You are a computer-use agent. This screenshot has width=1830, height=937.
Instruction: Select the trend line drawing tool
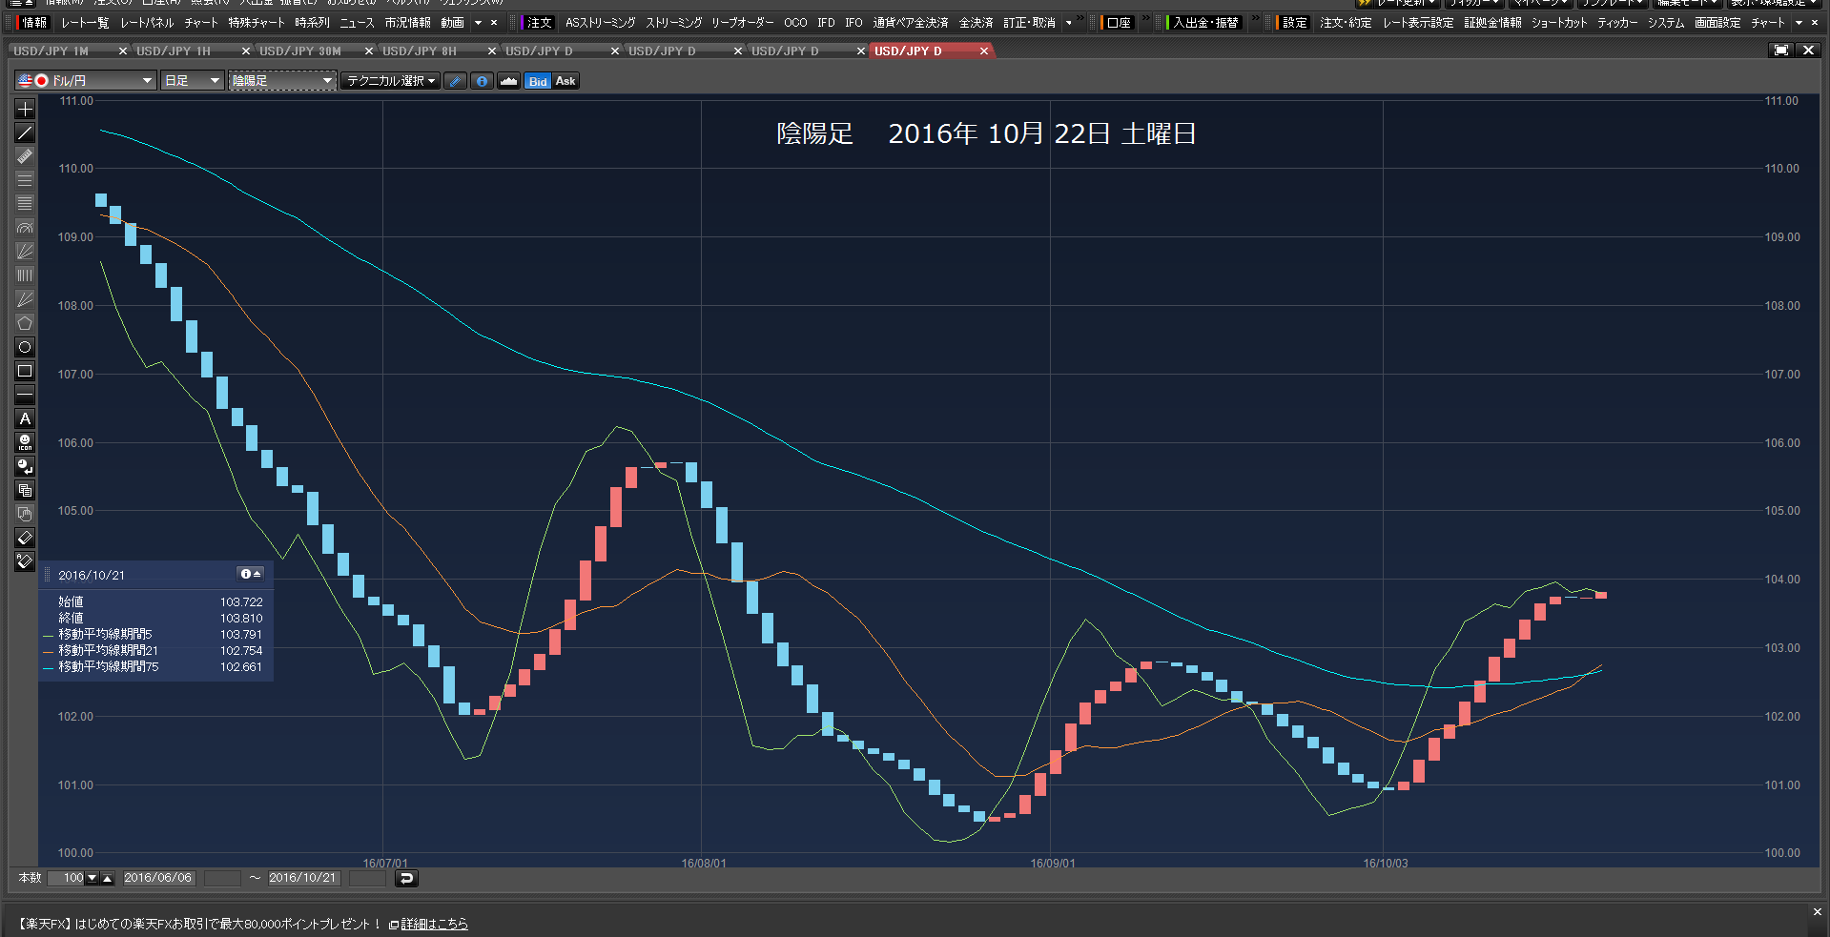pos(25,132)
